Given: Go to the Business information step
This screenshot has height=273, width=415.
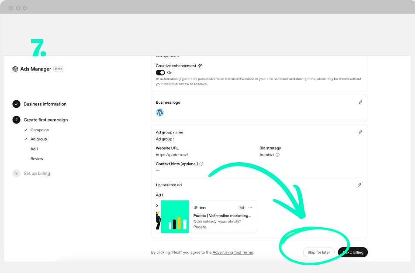Looking at the screenshot, I should 45,104.
